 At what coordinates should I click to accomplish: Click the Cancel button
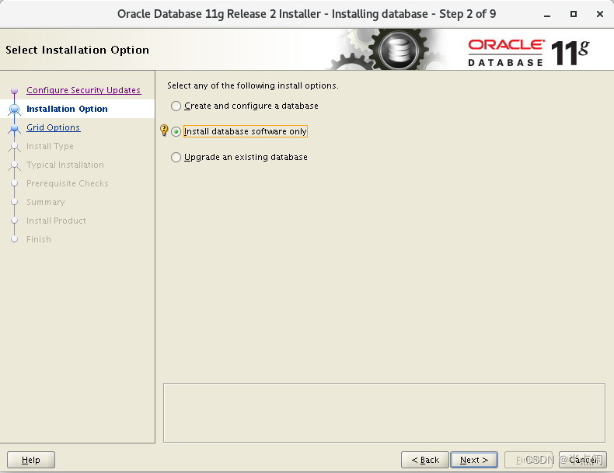(583, 460)
